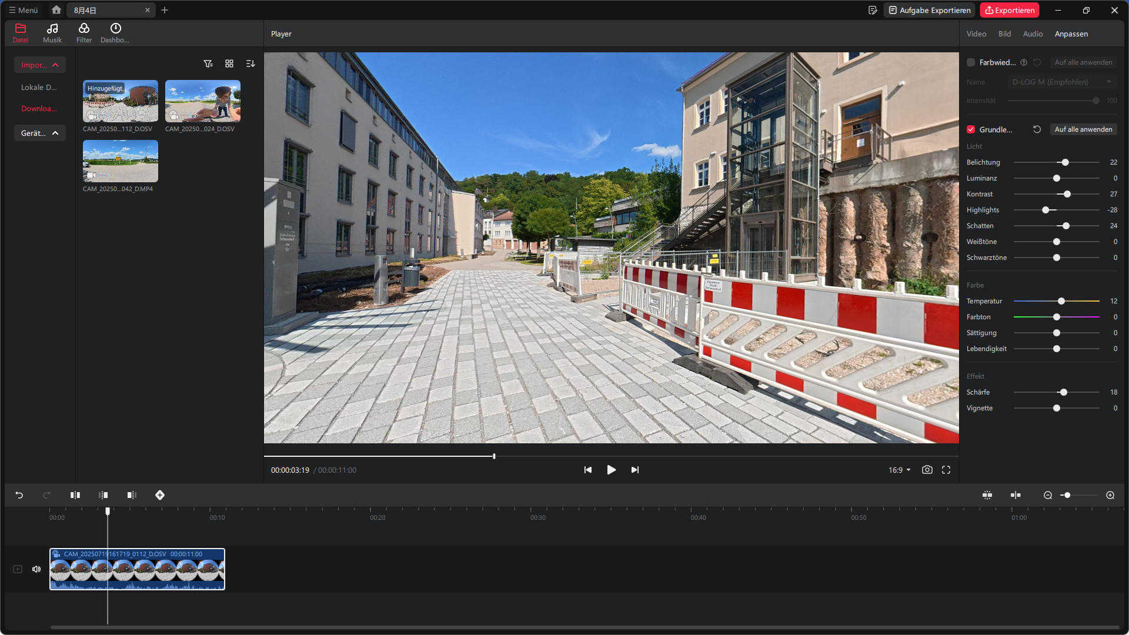Open the 16:9 aspect ratio dropdown
The height and width of the screenshot is (635, 1129).
(899, 470)
